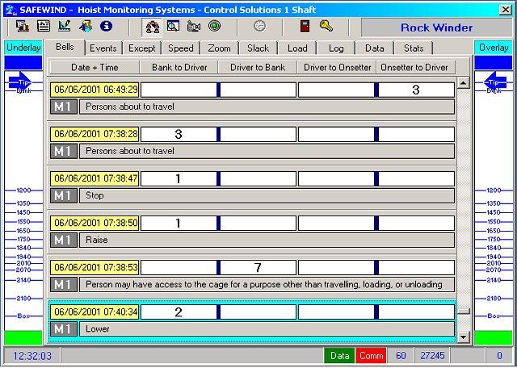Toggle the Underlay button
517x368 pixels.
(23, 48)
